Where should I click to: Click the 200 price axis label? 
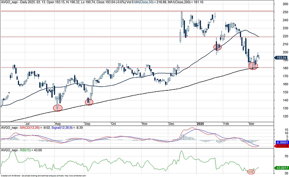pyautogui.click(x=285, y=52)
